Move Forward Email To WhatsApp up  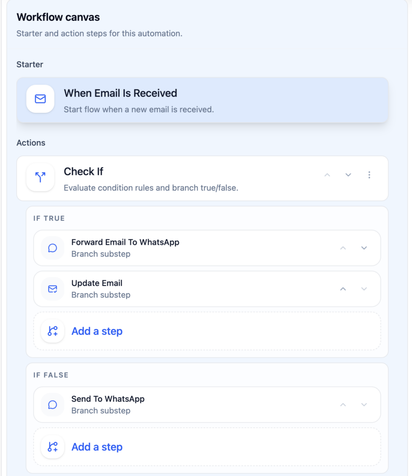coord(343,248)
